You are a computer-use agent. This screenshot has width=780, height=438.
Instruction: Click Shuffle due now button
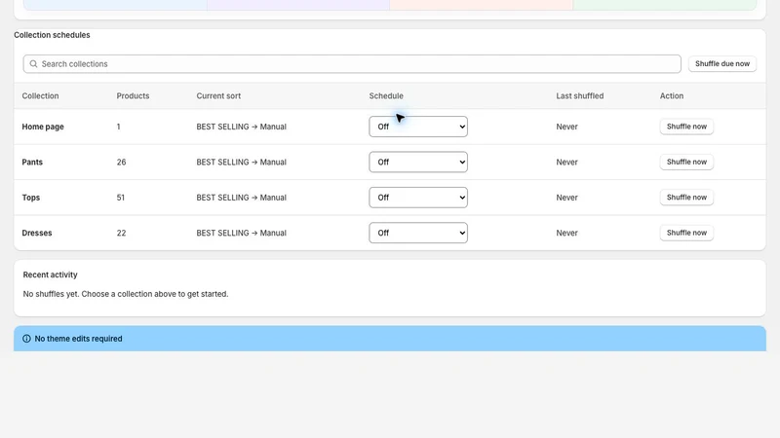click(722, 63)
